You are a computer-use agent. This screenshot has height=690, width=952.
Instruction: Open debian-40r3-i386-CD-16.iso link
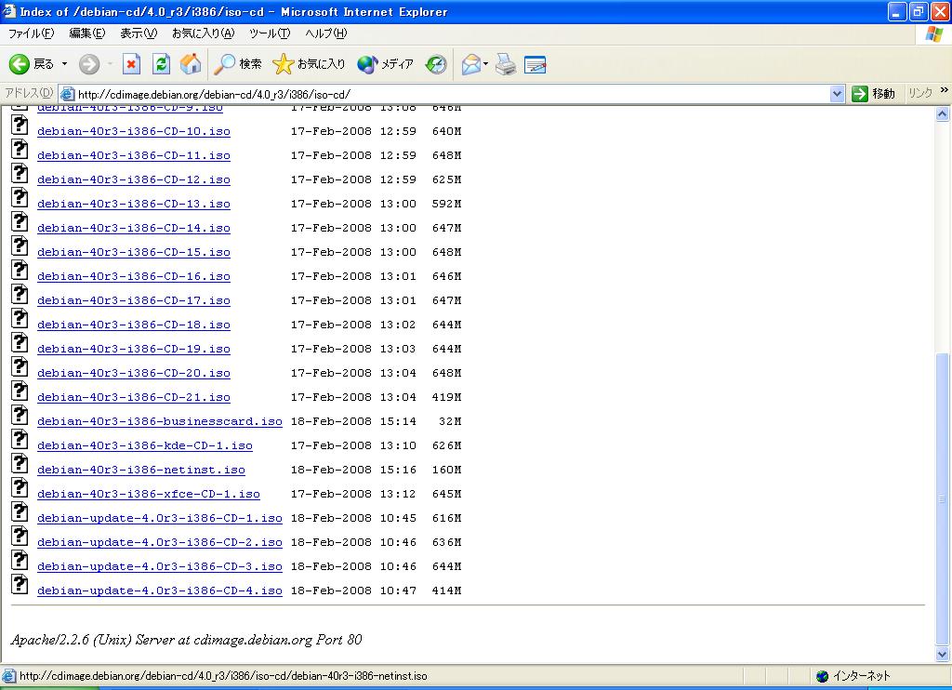134,276
